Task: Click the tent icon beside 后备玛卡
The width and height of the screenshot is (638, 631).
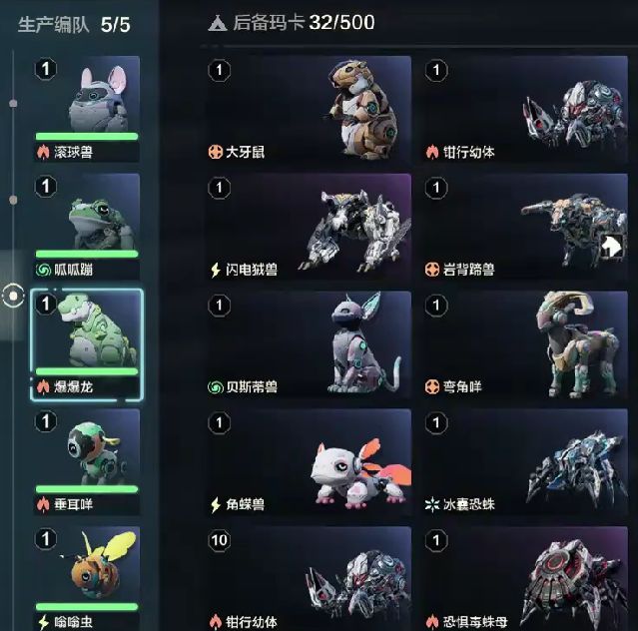Action: [218, 23]
